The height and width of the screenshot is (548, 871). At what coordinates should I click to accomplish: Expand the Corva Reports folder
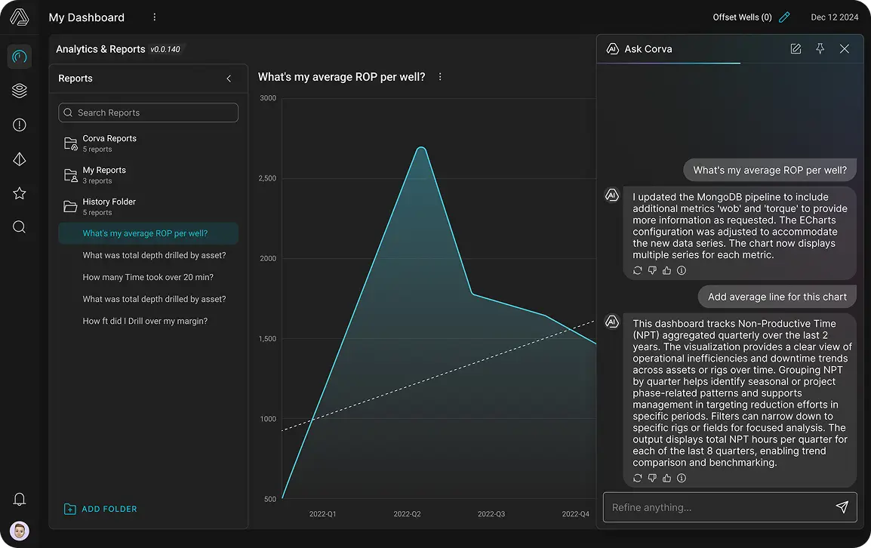tap(109, 143)
